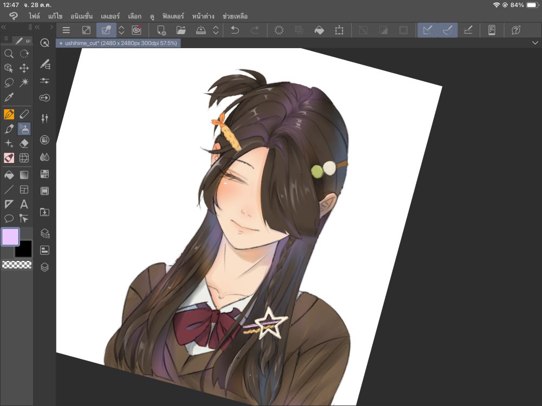Image resolution: width=542 pixels, height=406 pixels.
Task: Toggle Snap to Grid
Action: coord(468,30)
